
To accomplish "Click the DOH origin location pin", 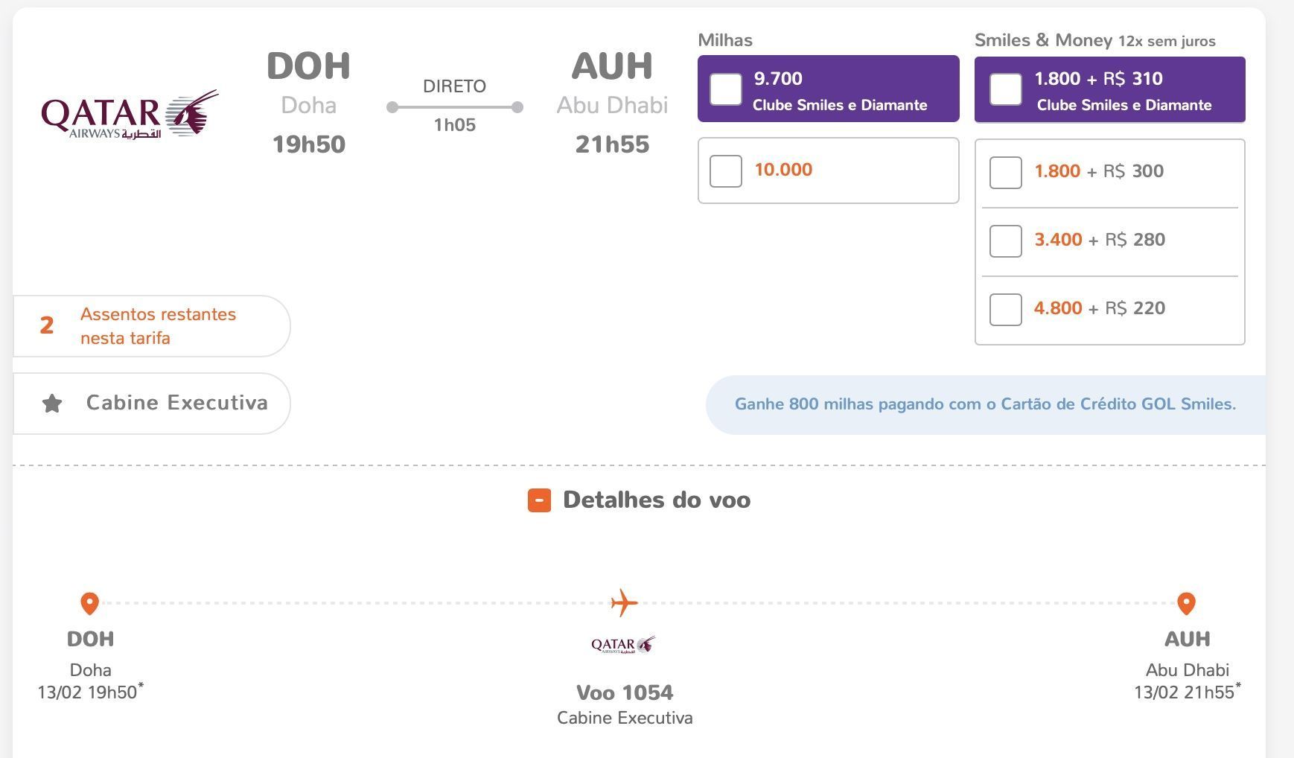I will click(x=89, y=603).
